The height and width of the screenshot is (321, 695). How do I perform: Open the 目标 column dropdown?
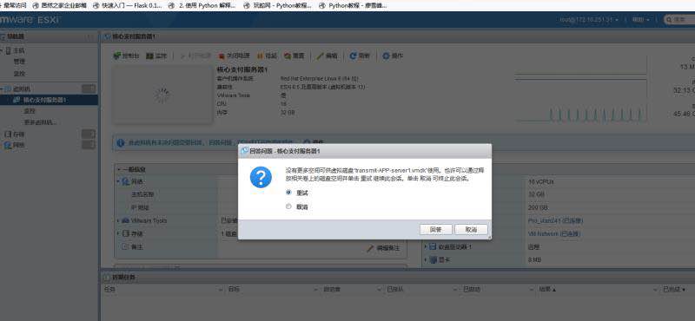click(315, 290)
